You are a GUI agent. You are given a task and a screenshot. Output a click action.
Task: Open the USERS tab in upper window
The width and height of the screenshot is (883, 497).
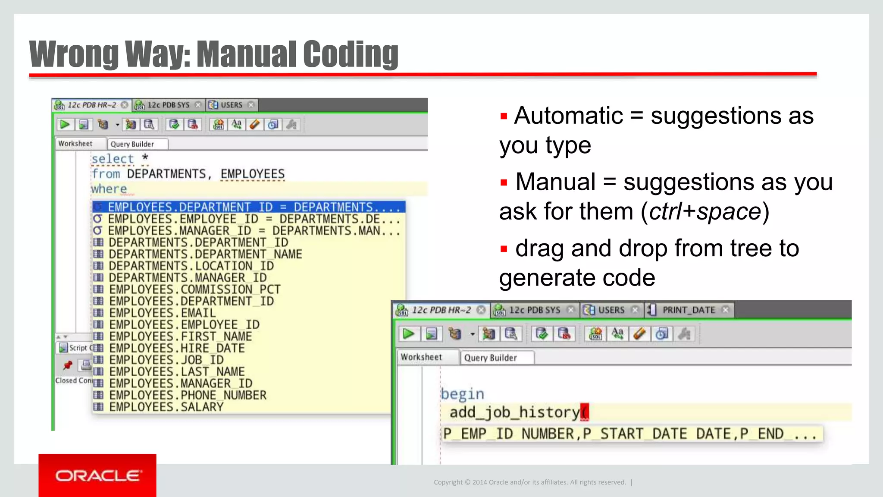coord(231,105)
